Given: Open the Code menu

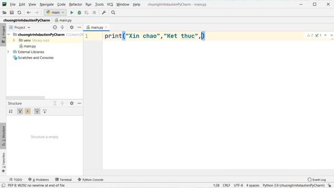Looking at the screenshot, I should coord(61,4).
